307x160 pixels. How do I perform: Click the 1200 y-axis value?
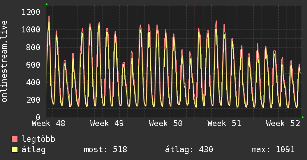pos(31,12)
